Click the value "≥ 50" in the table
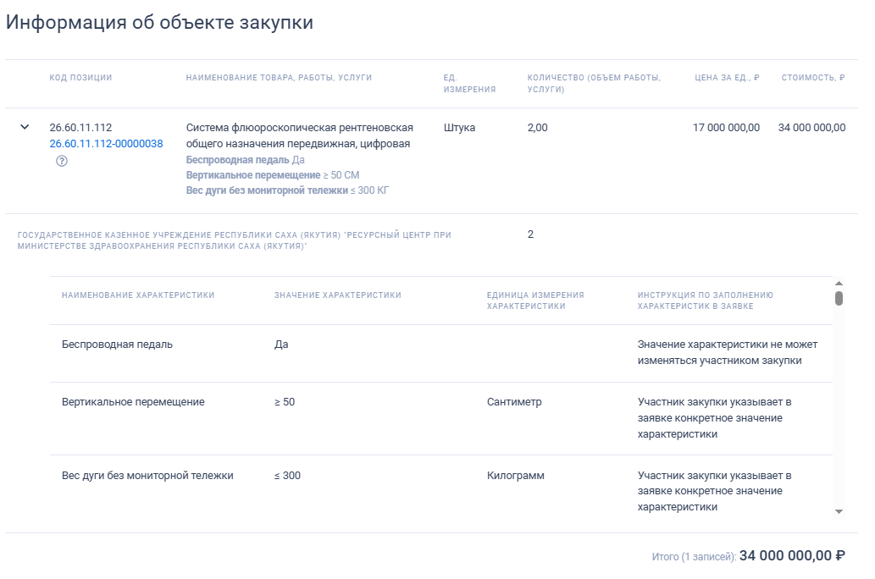 [x=285, y=401]
